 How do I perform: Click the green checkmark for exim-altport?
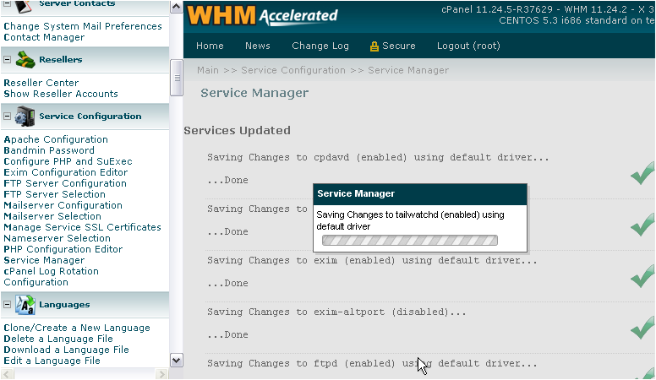pos(643,328)
